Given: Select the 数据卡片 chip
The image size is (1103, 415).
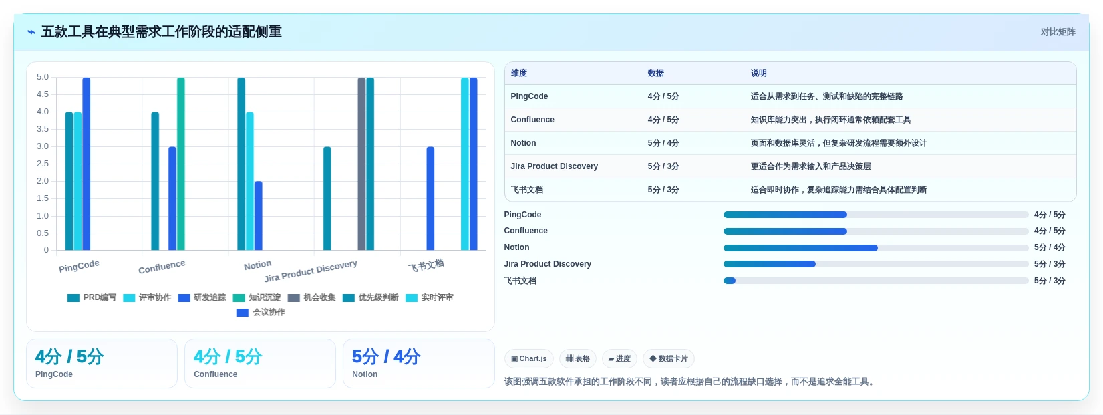Looking at the screenshot, I should [669, 359].
